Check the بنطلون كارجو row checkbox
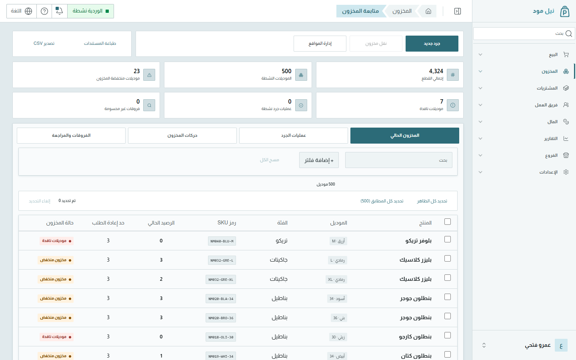The image size is (576, 360). pos(448,335)
